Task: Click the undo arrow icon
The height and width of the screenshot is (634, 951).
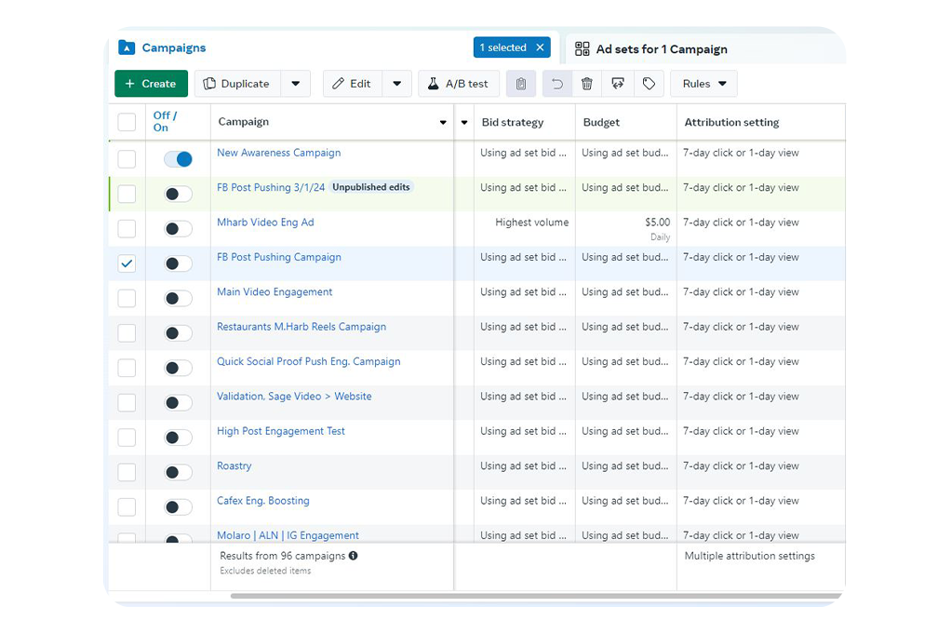Action: pyautogui.click(x=556, y=84)
